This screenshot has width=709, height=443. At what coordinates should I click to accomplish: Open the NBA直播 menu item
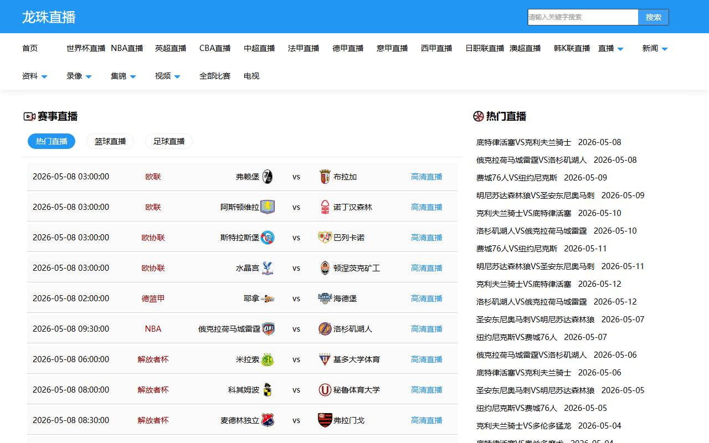tap(127, 49)
